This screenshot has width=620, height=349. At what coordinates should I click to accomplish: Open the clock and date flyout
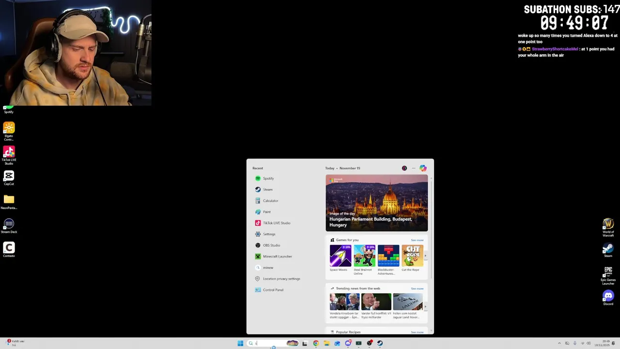point(602,343)
